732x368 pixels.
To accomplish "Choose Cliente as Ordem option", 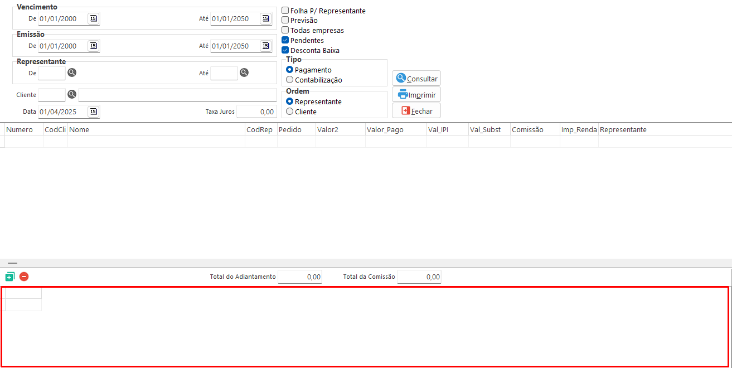I will pyautogui.click(x=290, y=112).
